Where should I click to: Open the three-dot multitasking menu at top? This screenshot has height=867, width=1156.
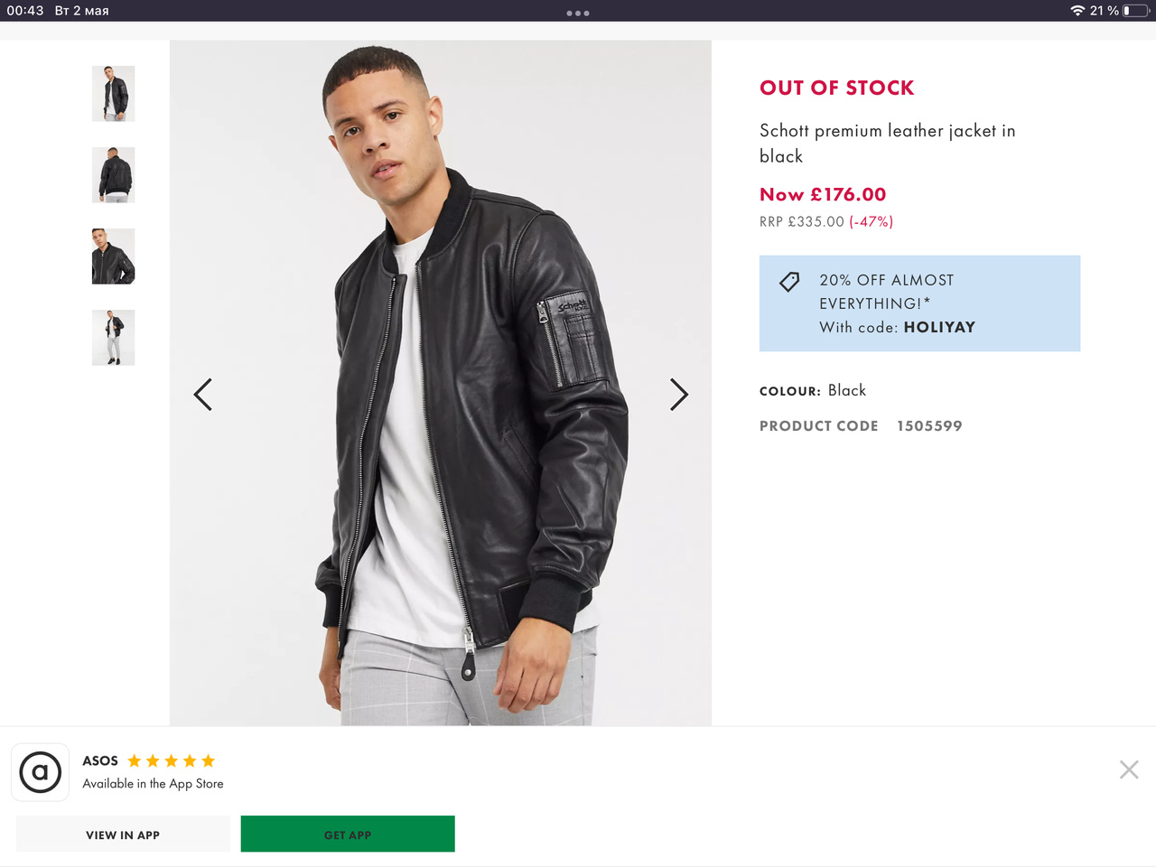click(578, 14)
